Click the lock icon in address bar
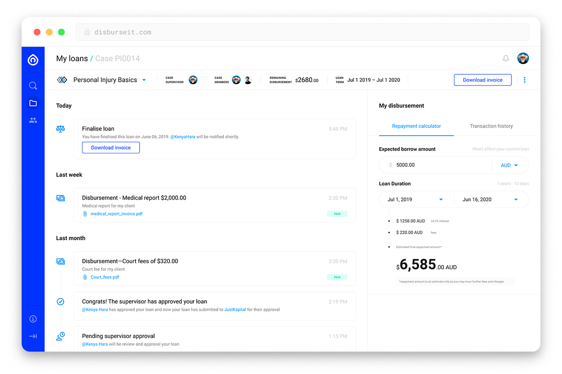This screenshot has height=374, width=562. tap(87, 32)
